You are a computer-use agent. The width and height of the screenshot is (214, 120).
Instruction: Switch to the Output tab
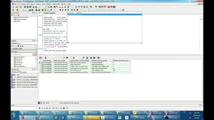pyautogui.click(x=46, y=13)
